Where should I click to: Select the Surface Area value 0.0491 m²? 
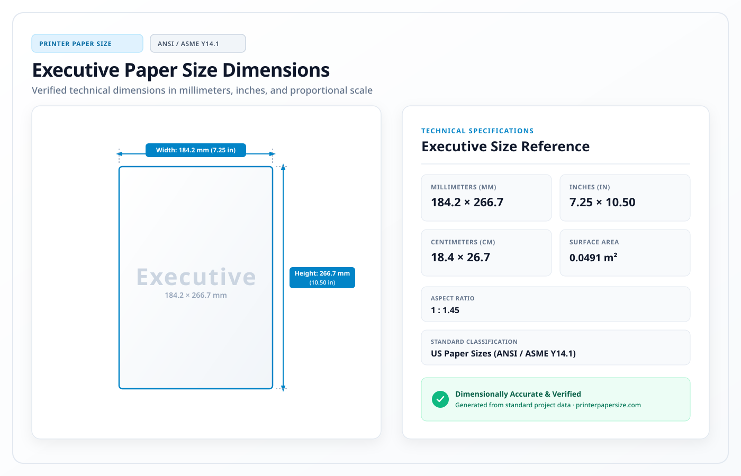tap(593, 258)
